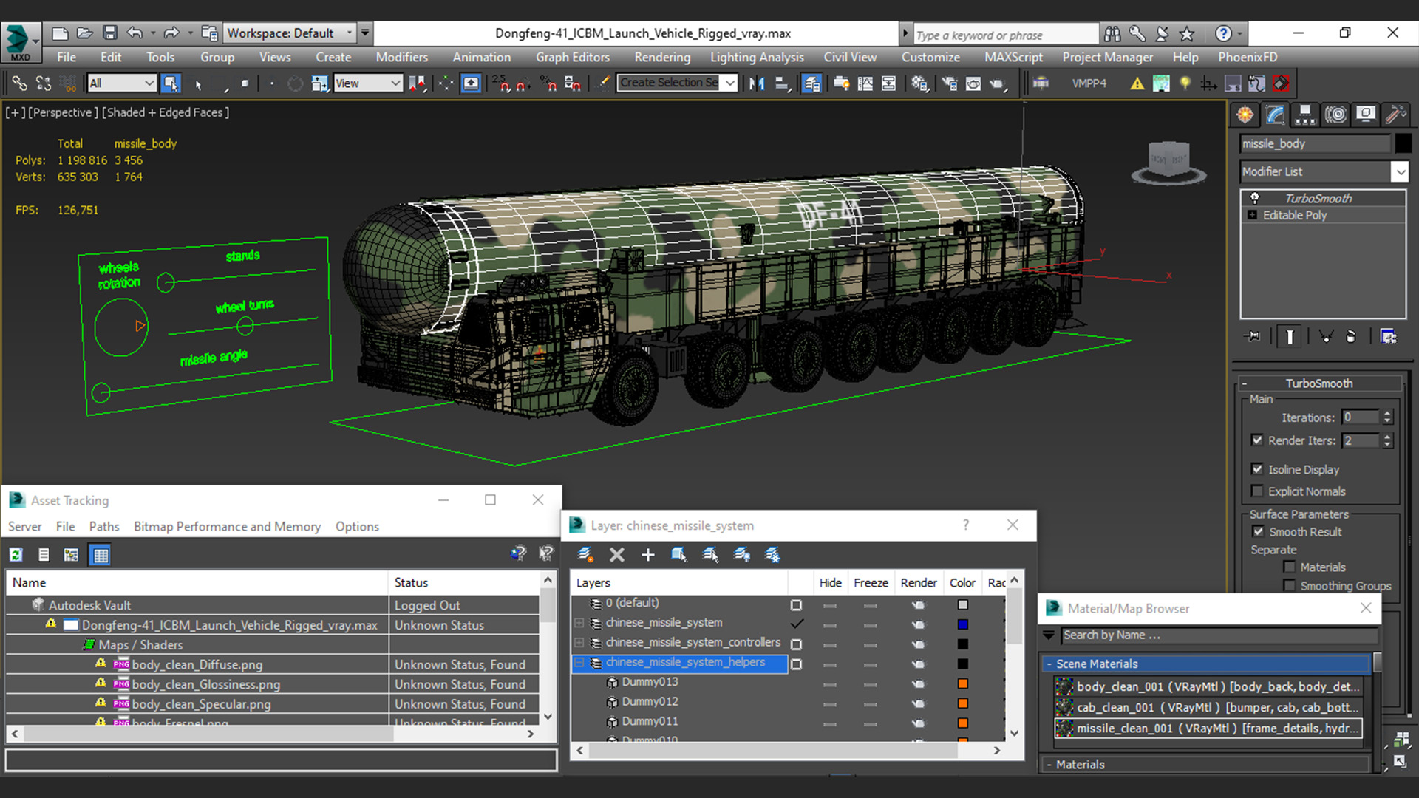The width and height of the screenshot is (1419, 798).
Task: Click Add Selection to Layer plus icon
Action: coord(648,554)
